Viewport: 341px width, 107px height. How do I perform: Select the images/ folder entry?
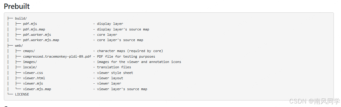(30, 62)
